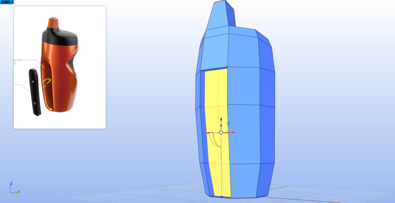The image size is (395, 203).
Task: Click the world axis icon in viewport corner
Action: tap(15, 188)
